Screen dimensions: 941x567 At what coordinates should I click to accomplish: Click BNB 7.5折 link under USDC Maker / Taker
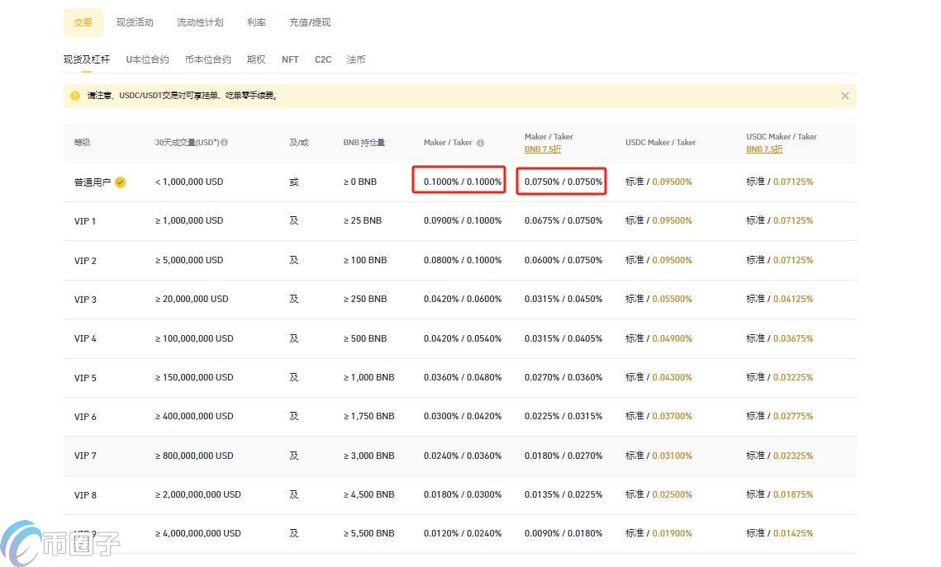(764, 149)
